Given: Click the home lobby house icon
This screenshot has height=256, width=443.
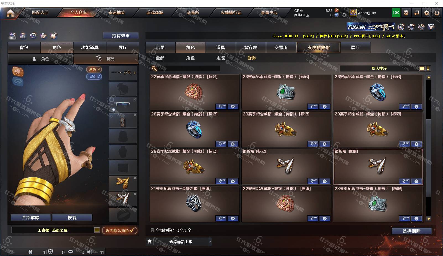Looking at the screenshot, I should (10, 13).
